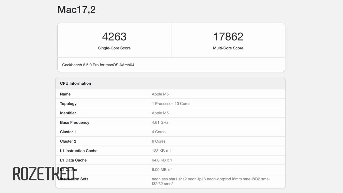Click the Name row label
The image size is (343, 193).
tap(65, 94)
